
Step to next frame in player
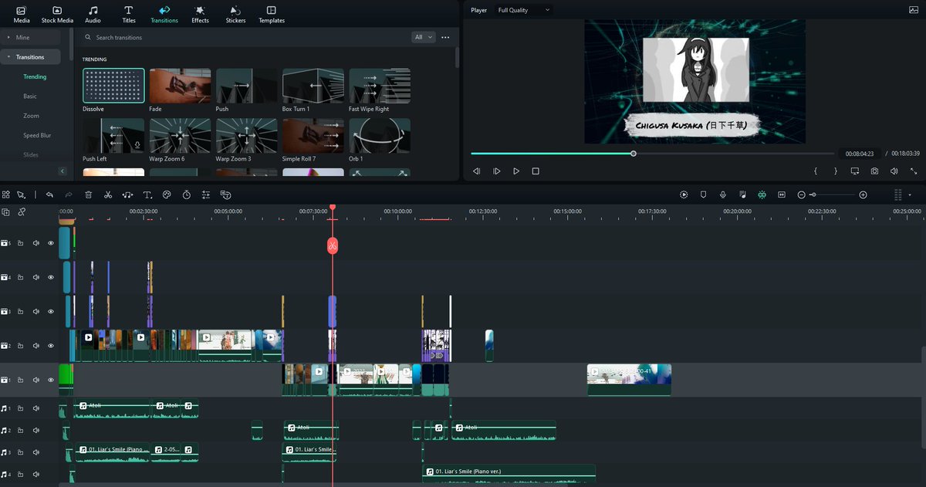point(496,171)
